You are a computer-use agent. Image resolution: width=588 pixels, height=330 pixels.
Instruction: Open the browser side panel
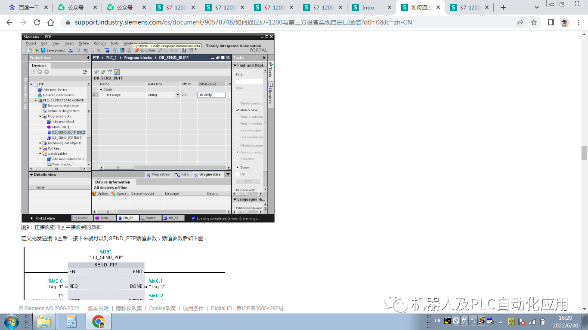point(551,22)
